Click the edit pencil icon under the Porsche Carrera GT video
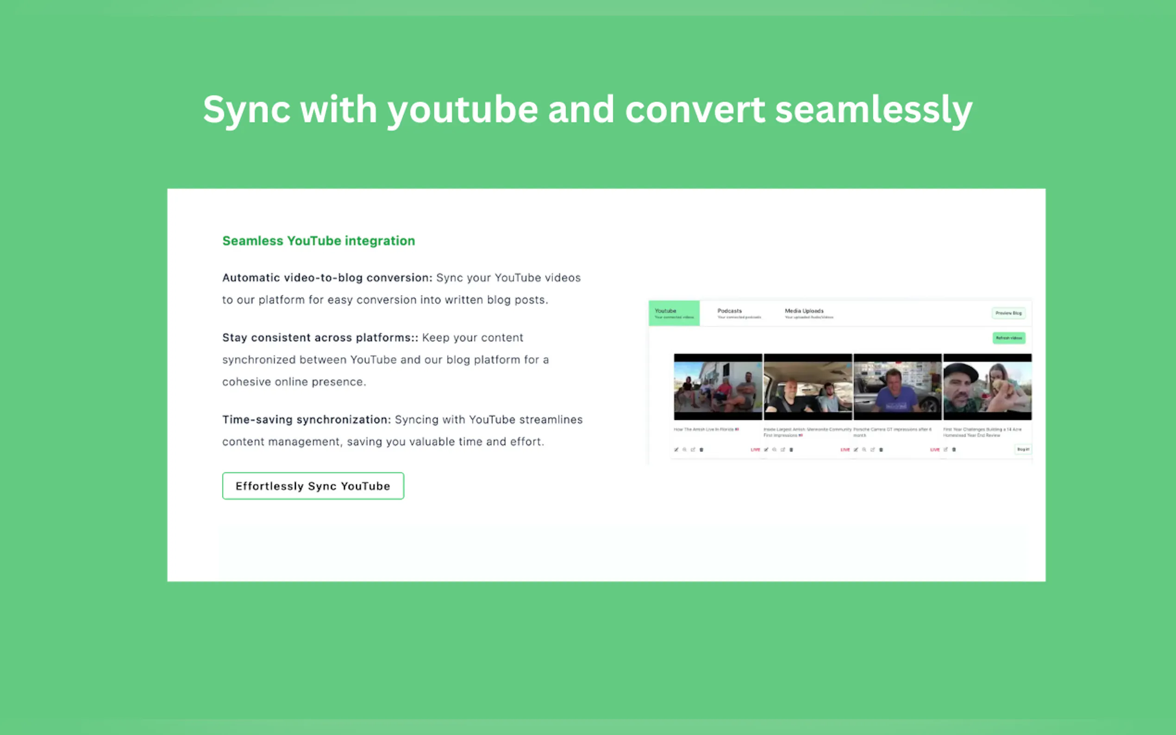Image resolution: width=1176 pixels, height=735 pixels. pos(856,449)
